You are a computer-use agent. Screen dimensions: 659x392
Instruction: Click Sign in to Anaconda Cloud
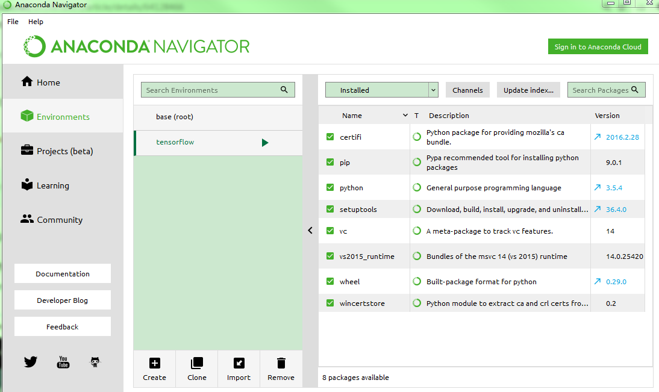click(x=598, y=46)
